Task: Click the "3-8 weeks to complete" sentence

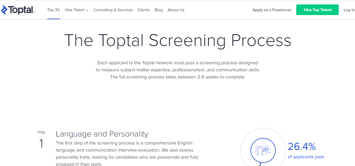Action: 178,77
